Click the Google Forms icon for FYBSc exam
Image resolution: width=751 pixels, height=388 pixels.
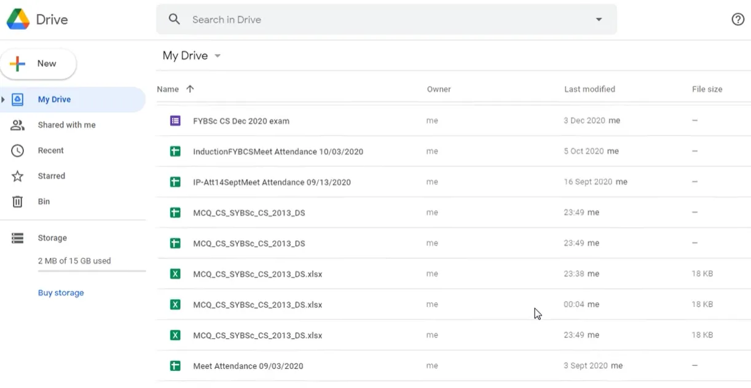coord(175,121)
